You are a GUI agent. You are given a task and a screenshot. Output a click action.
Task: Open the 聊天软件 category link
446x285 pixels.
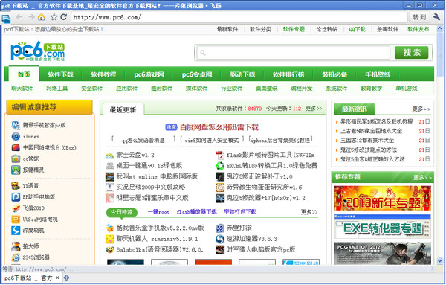pos(22,89)
